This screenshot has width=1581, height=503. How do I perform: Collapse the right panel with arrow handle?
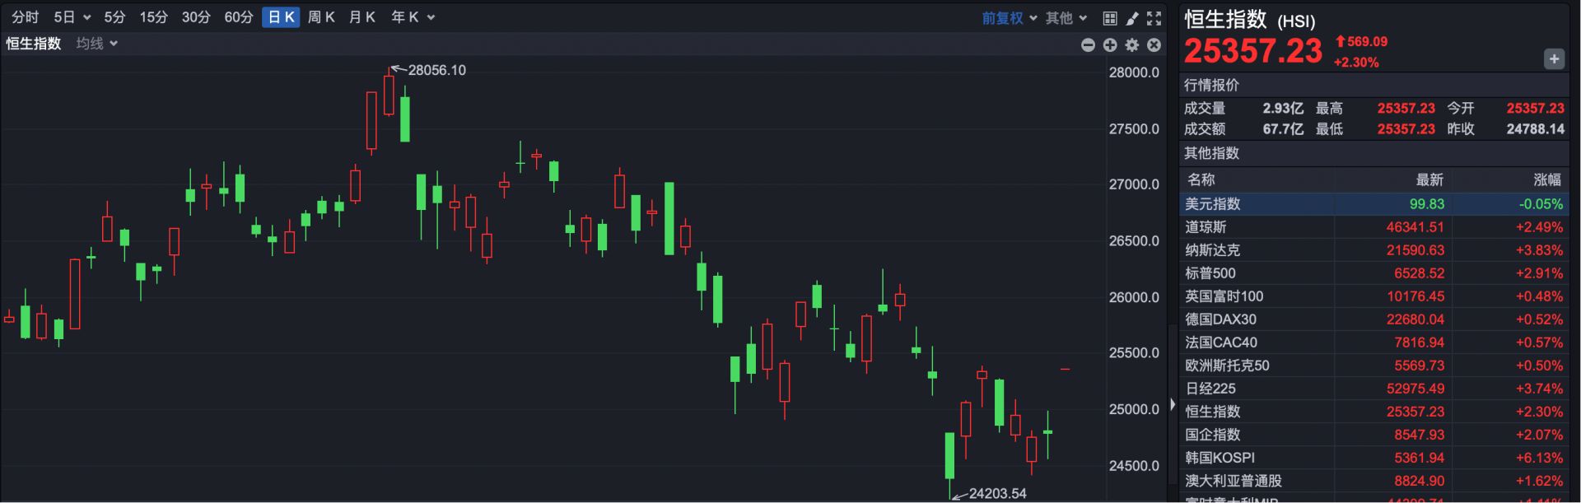coord(1173,405)
